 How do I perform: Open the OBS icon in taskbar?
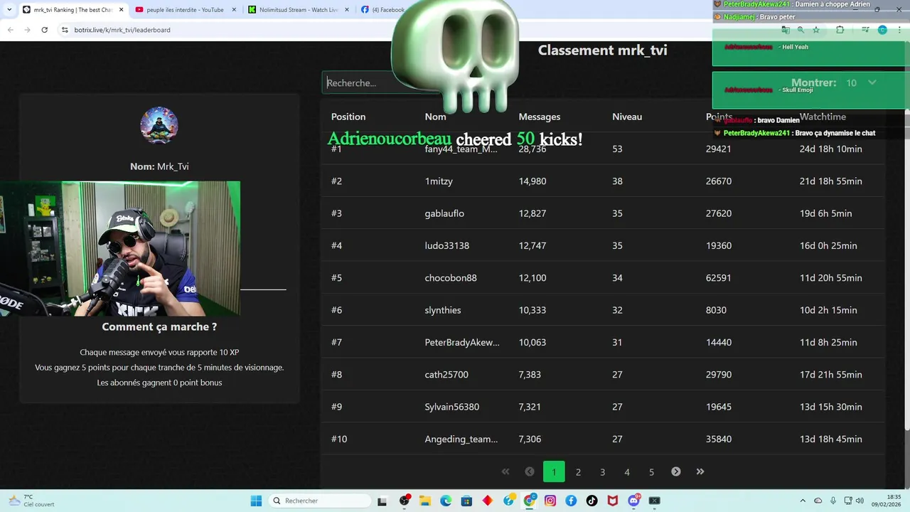405,501
